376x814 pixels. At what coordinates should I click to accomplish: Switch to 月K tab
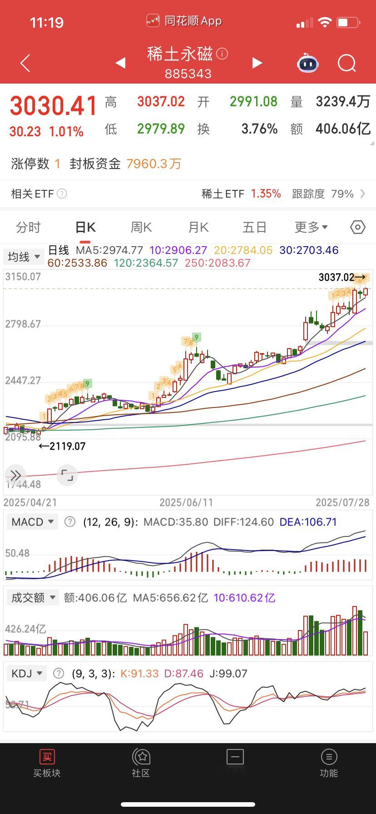click(198, 227)
